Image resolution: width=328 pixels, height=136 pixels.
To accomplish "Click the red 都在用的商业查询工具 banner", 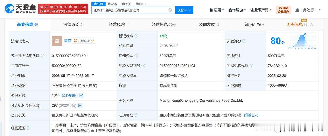I will point(63,9).
